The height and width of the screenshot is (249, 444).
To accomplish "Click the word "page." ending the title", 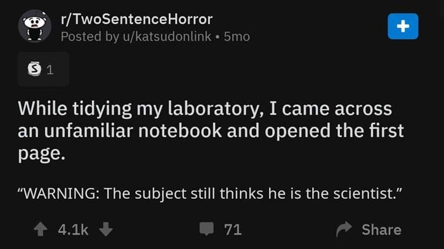I will [42, 154].
